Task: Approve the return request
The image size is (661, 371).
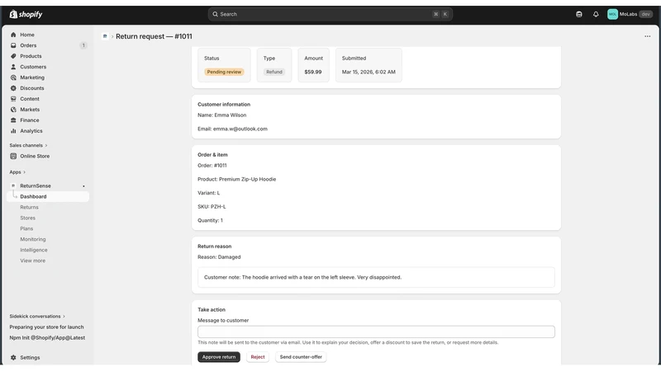Action: pyautogui.click(x=219, y=357)
